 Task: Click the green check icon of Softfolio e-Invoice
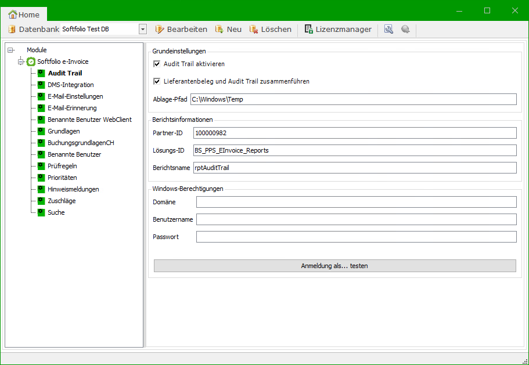tap(31, 62)
